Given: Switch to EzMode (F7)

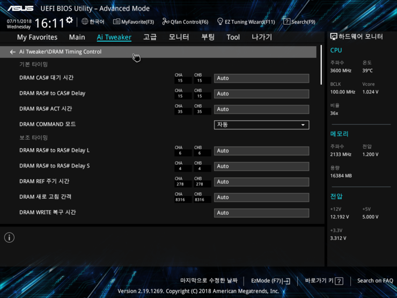Looking at the screenshot, I should [270, 281].
